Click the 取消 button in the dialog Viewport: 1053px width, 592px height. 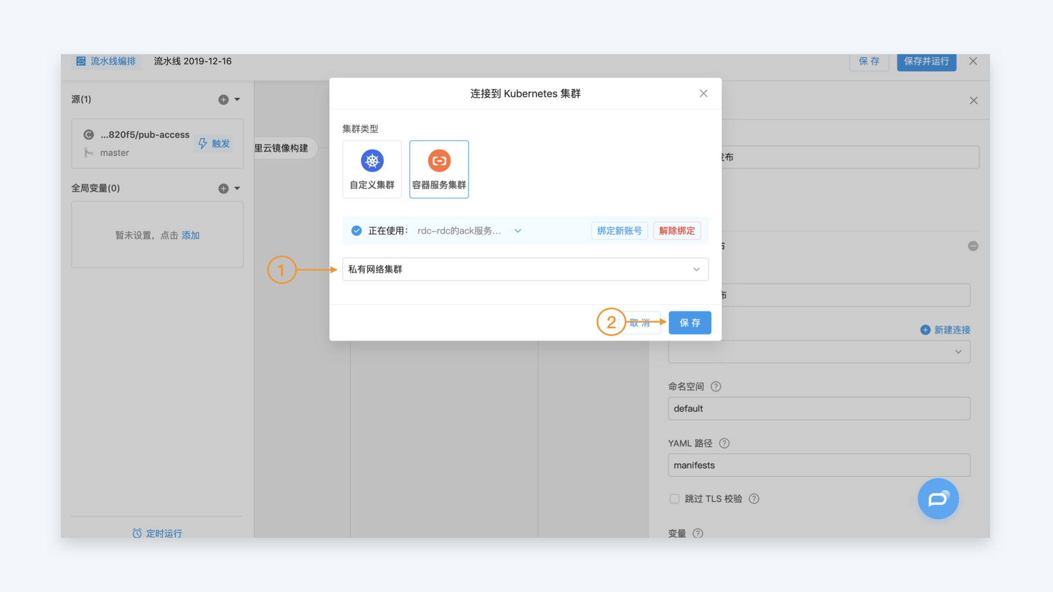(x=640, y=323)
